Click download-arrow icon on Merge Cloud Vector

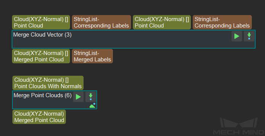click(x=249, y=36)
